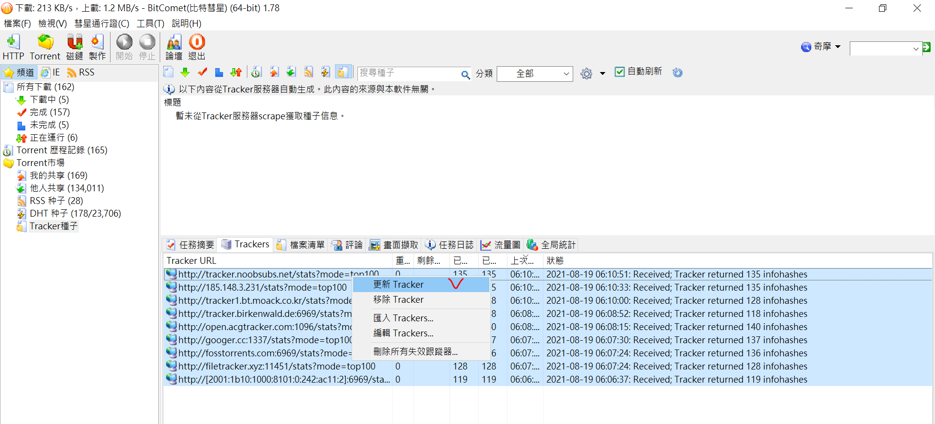This screenshot has width=935, height=424.
Task: Choose 更新 Tracker in context menu
Action: tap(421, 285)
